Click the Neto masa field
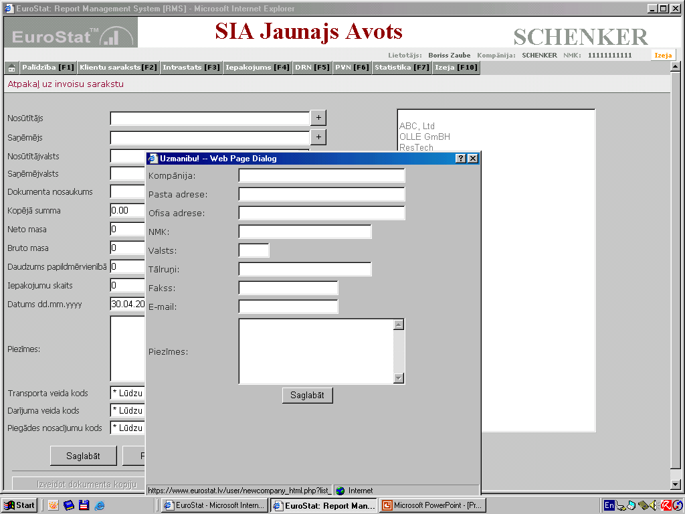 [128, 229]
